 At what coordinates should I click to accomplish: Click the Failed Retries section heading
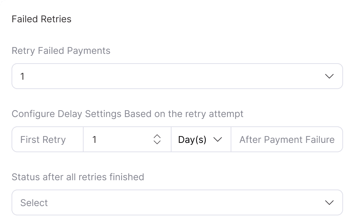point(41,19)
